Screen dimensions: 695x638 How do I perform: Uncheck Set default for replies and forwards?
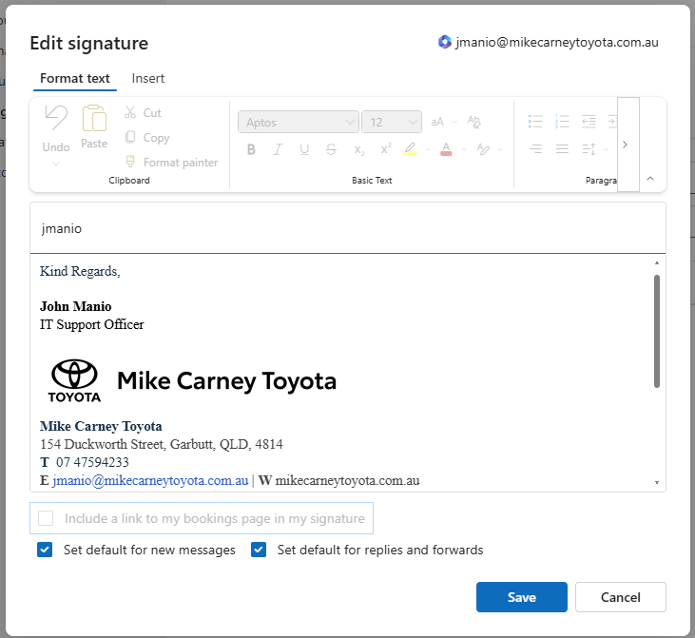(259, 550)
